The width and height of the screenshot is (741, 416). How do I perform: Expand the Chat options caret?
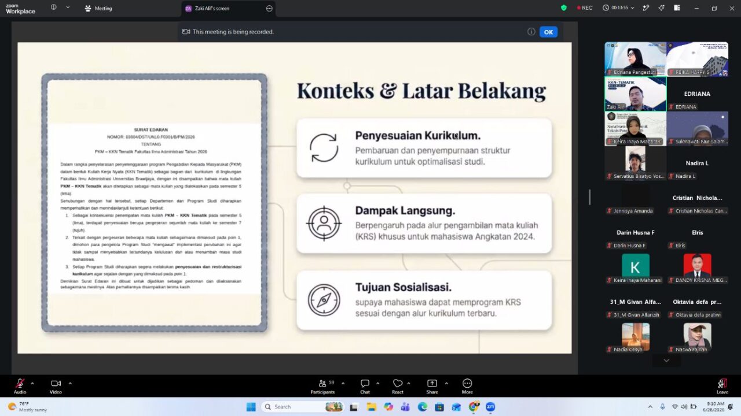tap(378, 383)
